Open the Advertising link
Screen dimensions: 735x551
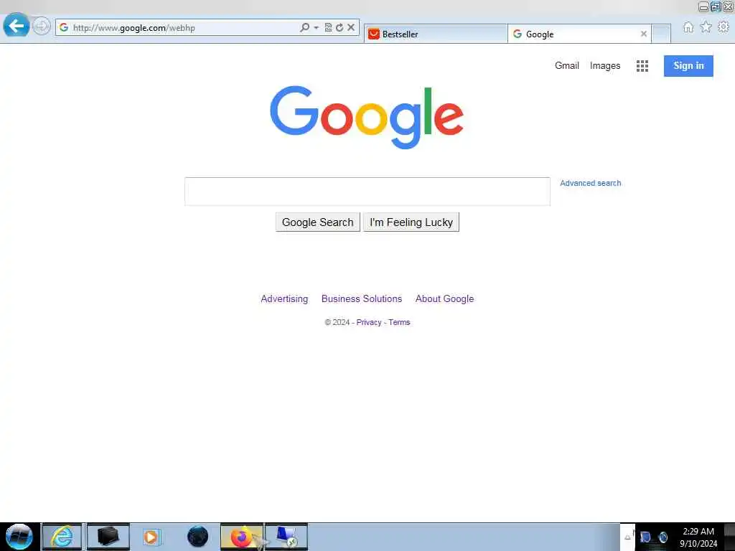pos(284,299)
